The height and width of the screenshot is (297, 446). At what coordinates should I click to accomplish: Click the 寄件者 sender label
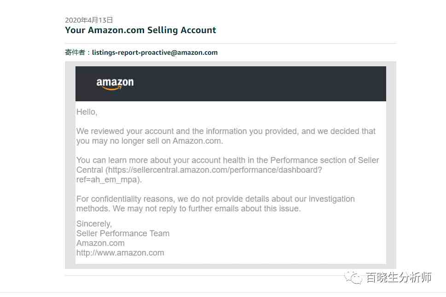pos(75,52)
